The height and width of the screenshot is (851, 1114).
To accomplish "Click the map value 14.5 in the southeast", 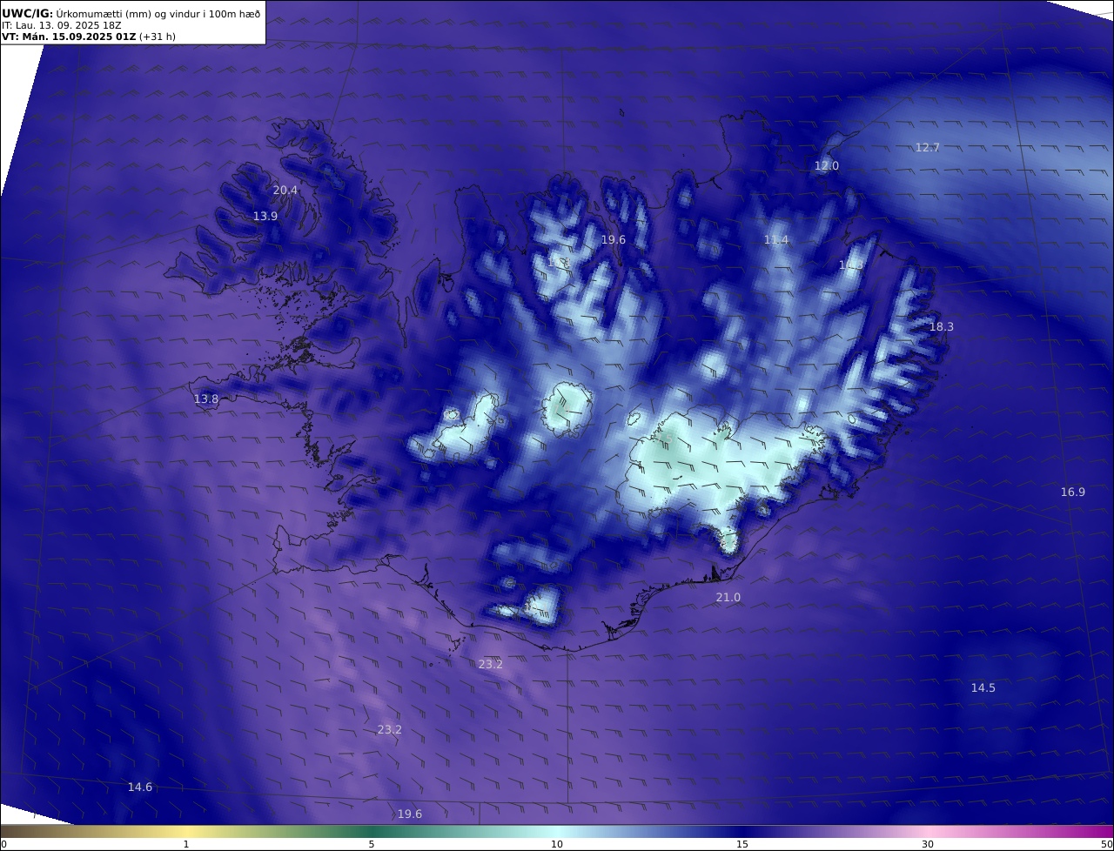I will [x=983, y=687].
